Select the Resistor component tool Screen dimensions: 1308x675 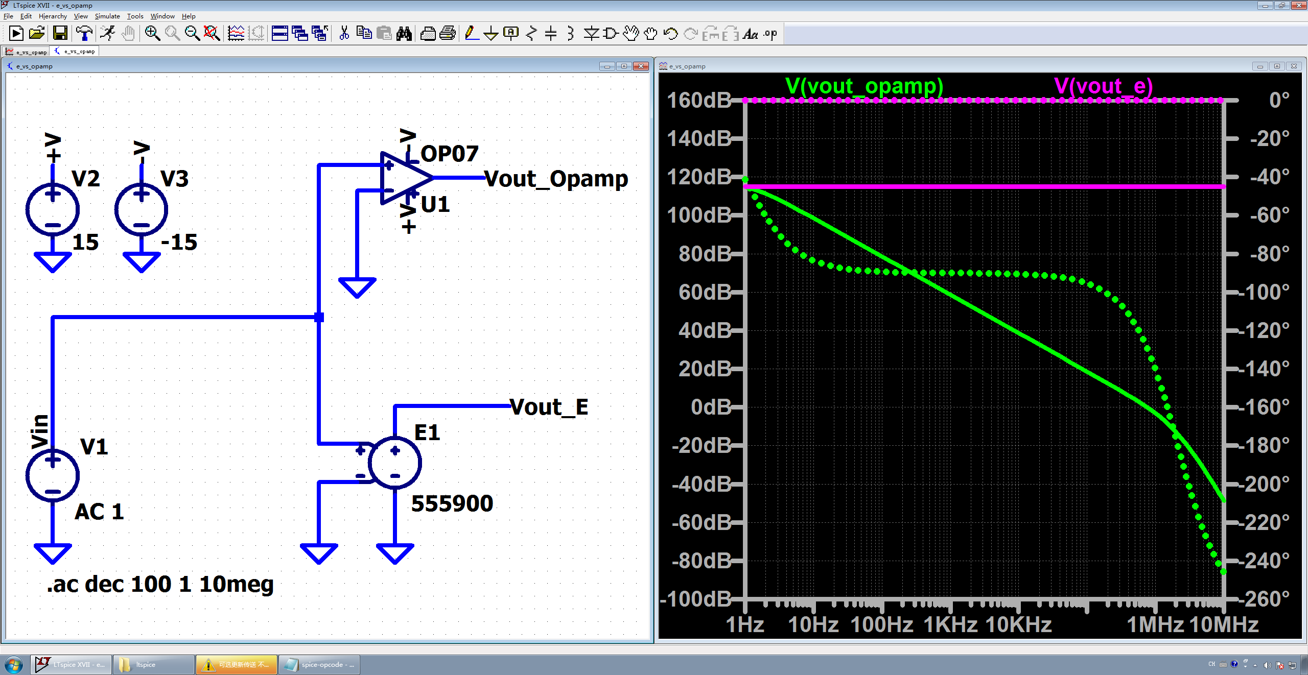(531, 34)
